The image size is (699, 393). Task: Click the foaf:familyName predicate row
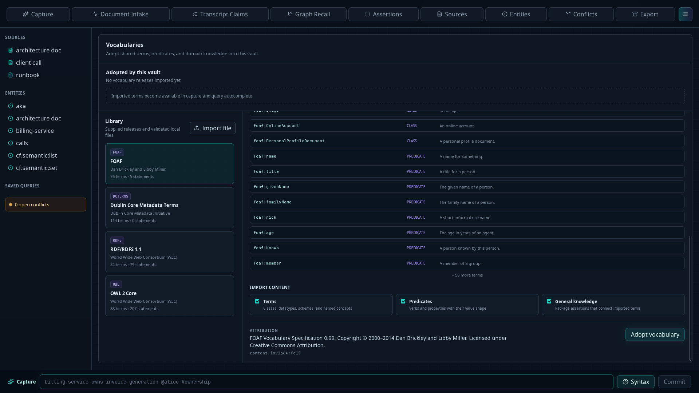pyautogui.click(x=467, y=202)
